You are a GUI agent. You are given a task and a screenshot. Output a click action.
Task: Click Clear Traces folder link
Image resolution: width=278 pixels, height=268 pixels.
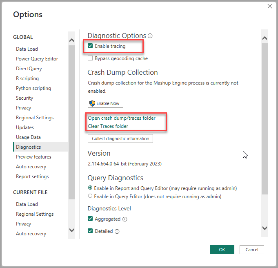coord(108,126)
